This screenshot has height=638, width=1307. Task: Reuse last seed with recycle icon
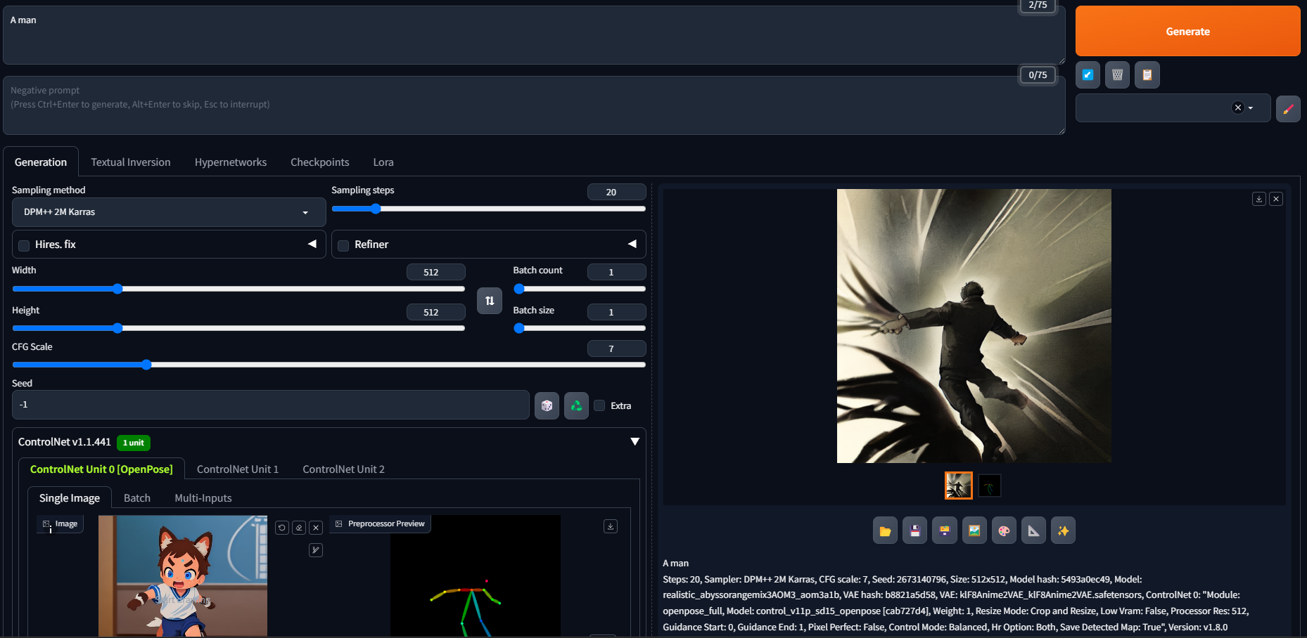576,405
